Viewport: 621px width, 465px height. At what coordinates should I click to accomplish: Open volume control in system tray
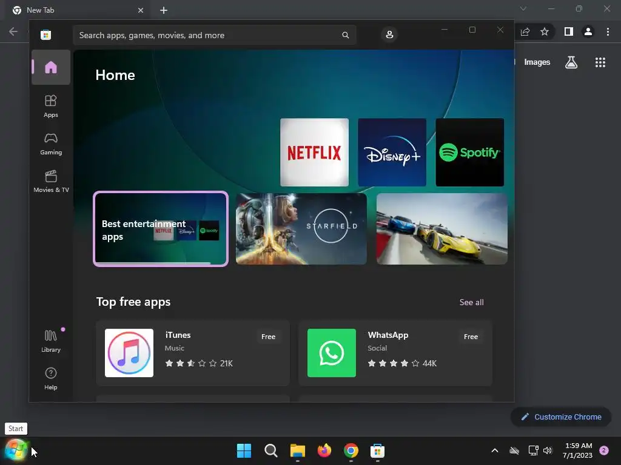coord(548,450)
